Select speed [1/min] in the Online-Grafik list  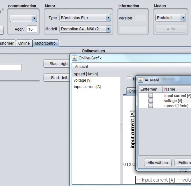pos(85,74)
